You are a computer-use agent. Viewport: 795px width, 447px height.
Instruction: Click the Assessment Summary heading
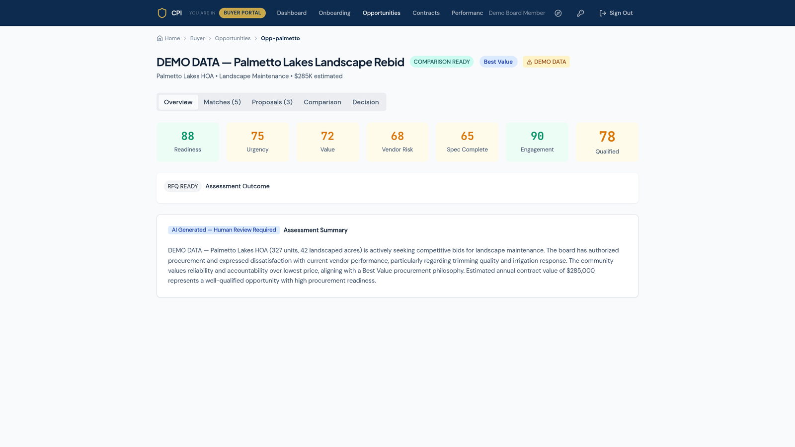[x=316, y=230]
